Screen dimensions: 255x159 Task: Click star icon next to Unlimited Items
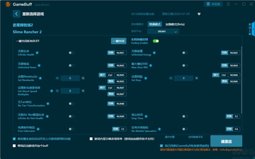39,66
